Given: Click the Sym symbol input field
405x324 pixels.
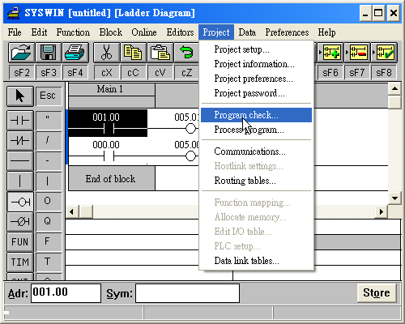Looking at the screenshot, I should tap(187, 293).
